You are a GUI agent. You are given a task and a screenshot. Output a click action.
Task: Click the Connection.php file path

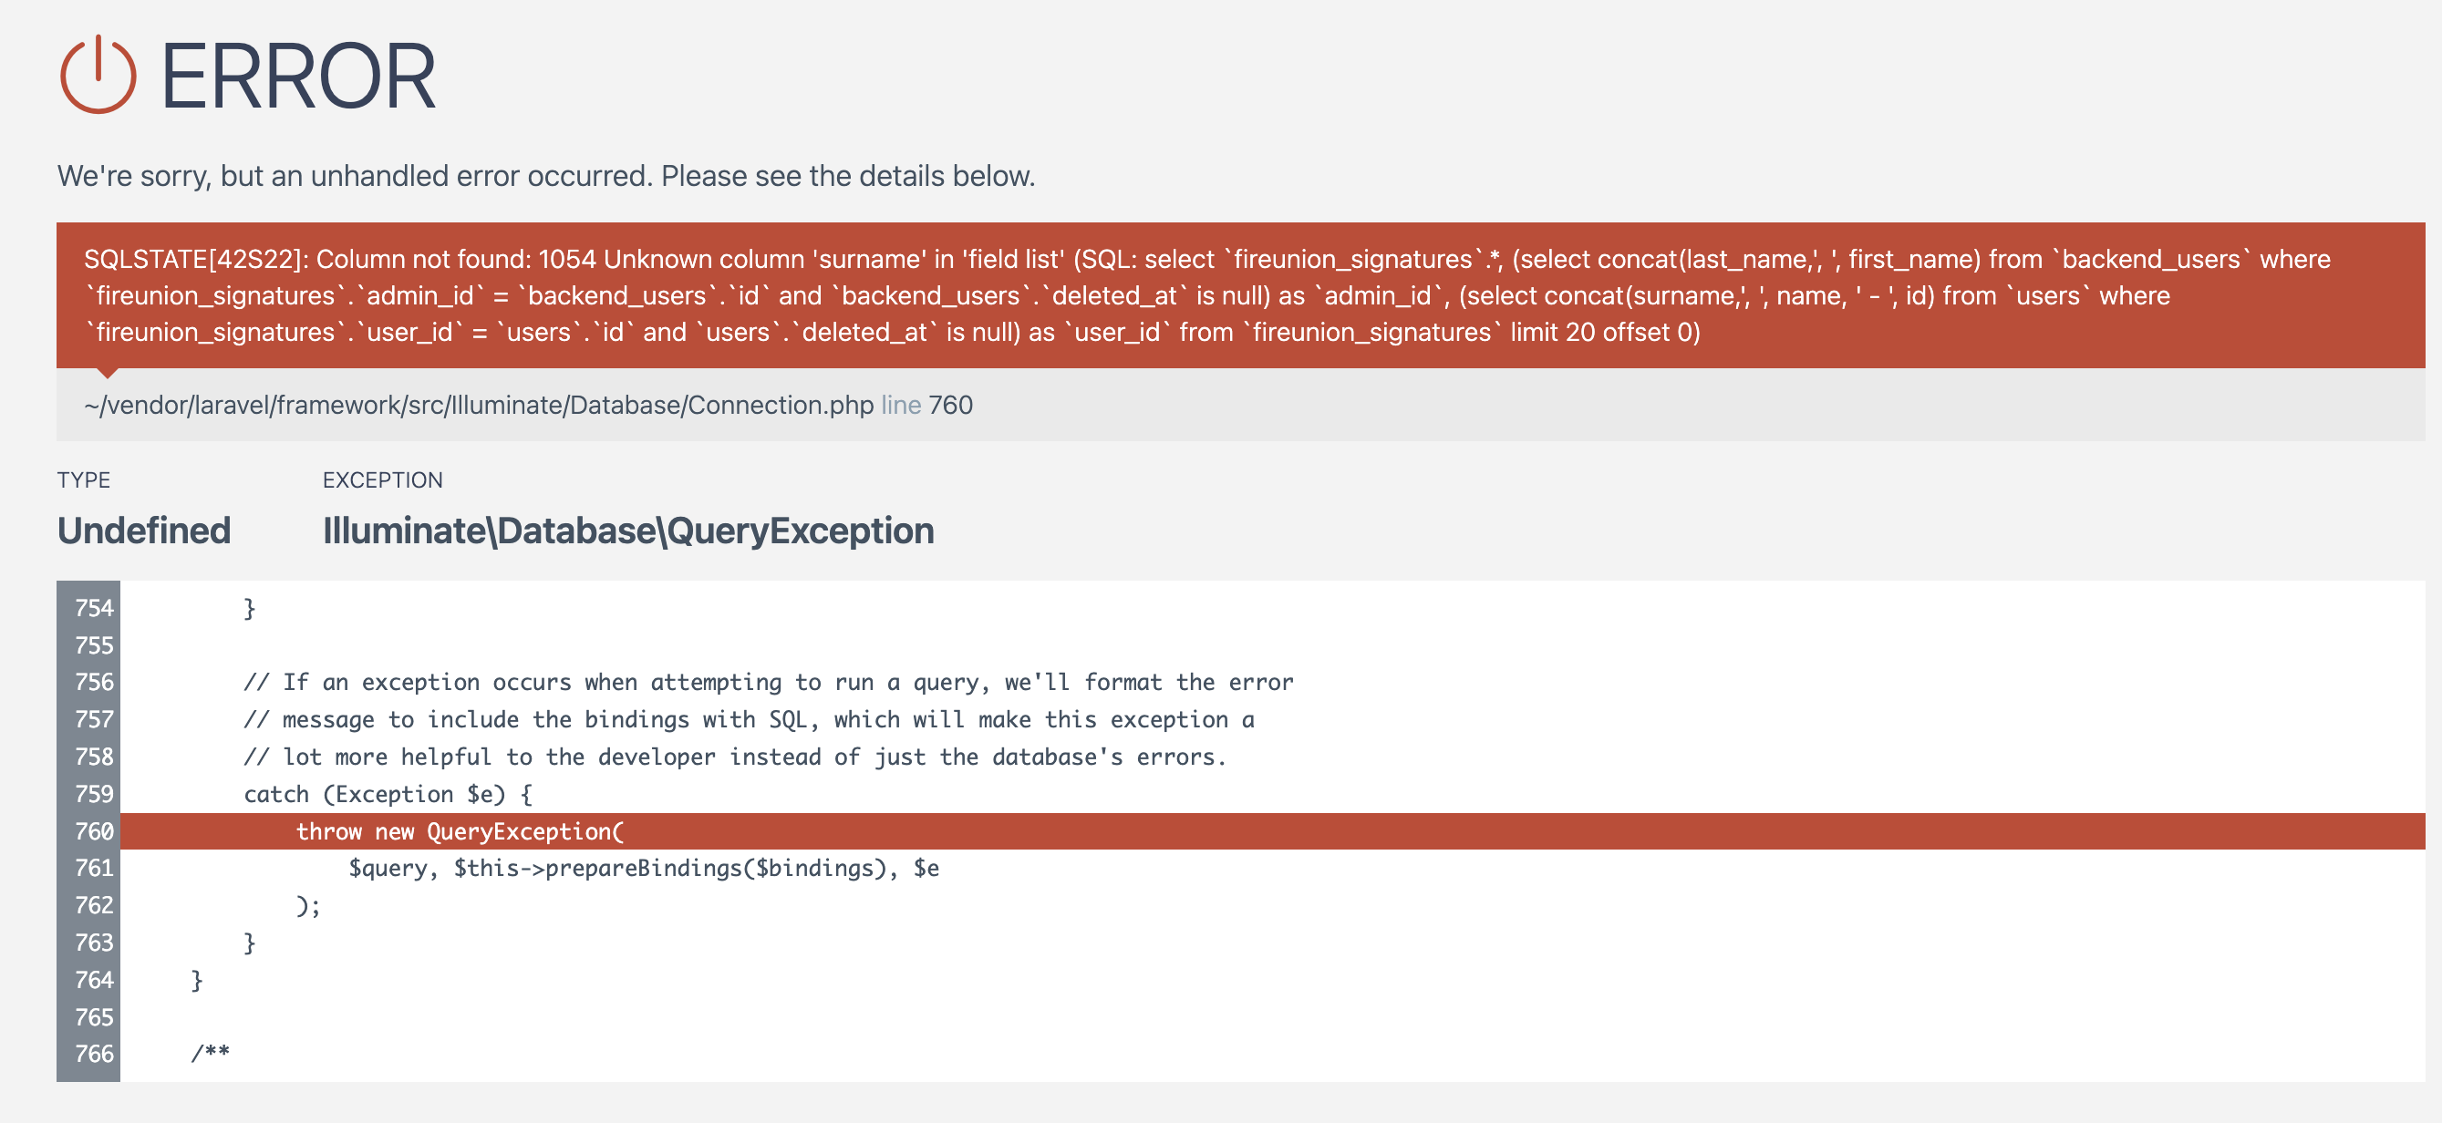coord(479,406)
